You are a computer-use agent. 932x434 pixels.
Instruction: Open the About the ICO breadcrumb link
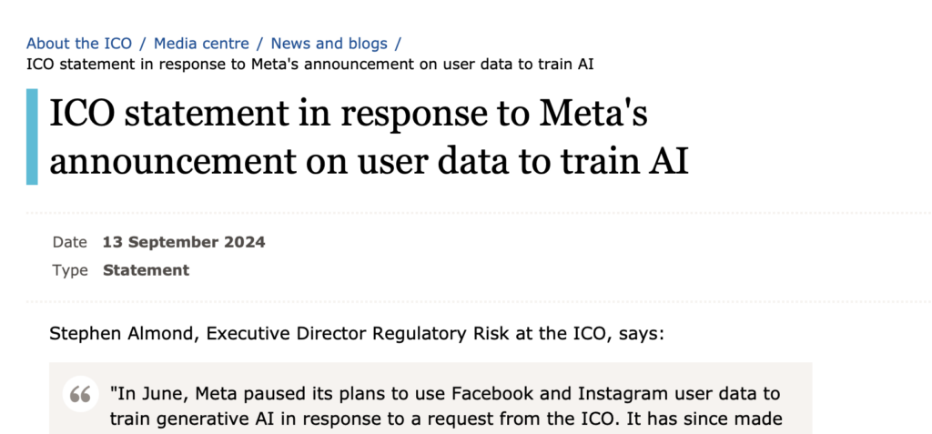79,44
